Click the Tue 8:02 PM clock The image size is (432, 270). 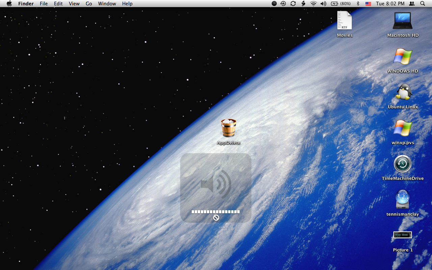390,4
